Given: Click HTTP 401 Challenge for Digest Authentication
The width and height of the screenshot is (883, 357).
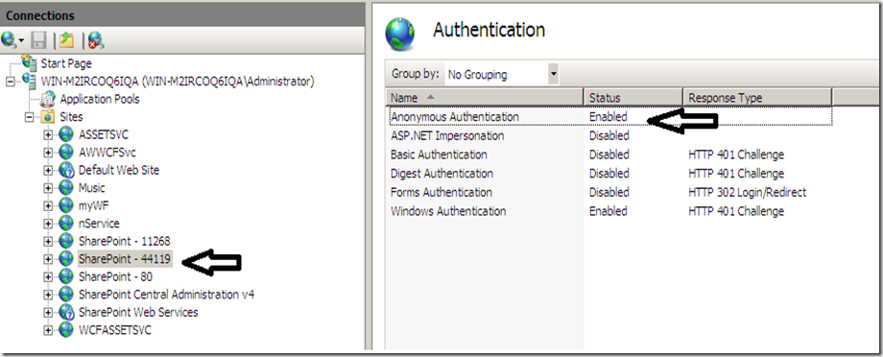Looking at the screenshot, I should (736, 174).
